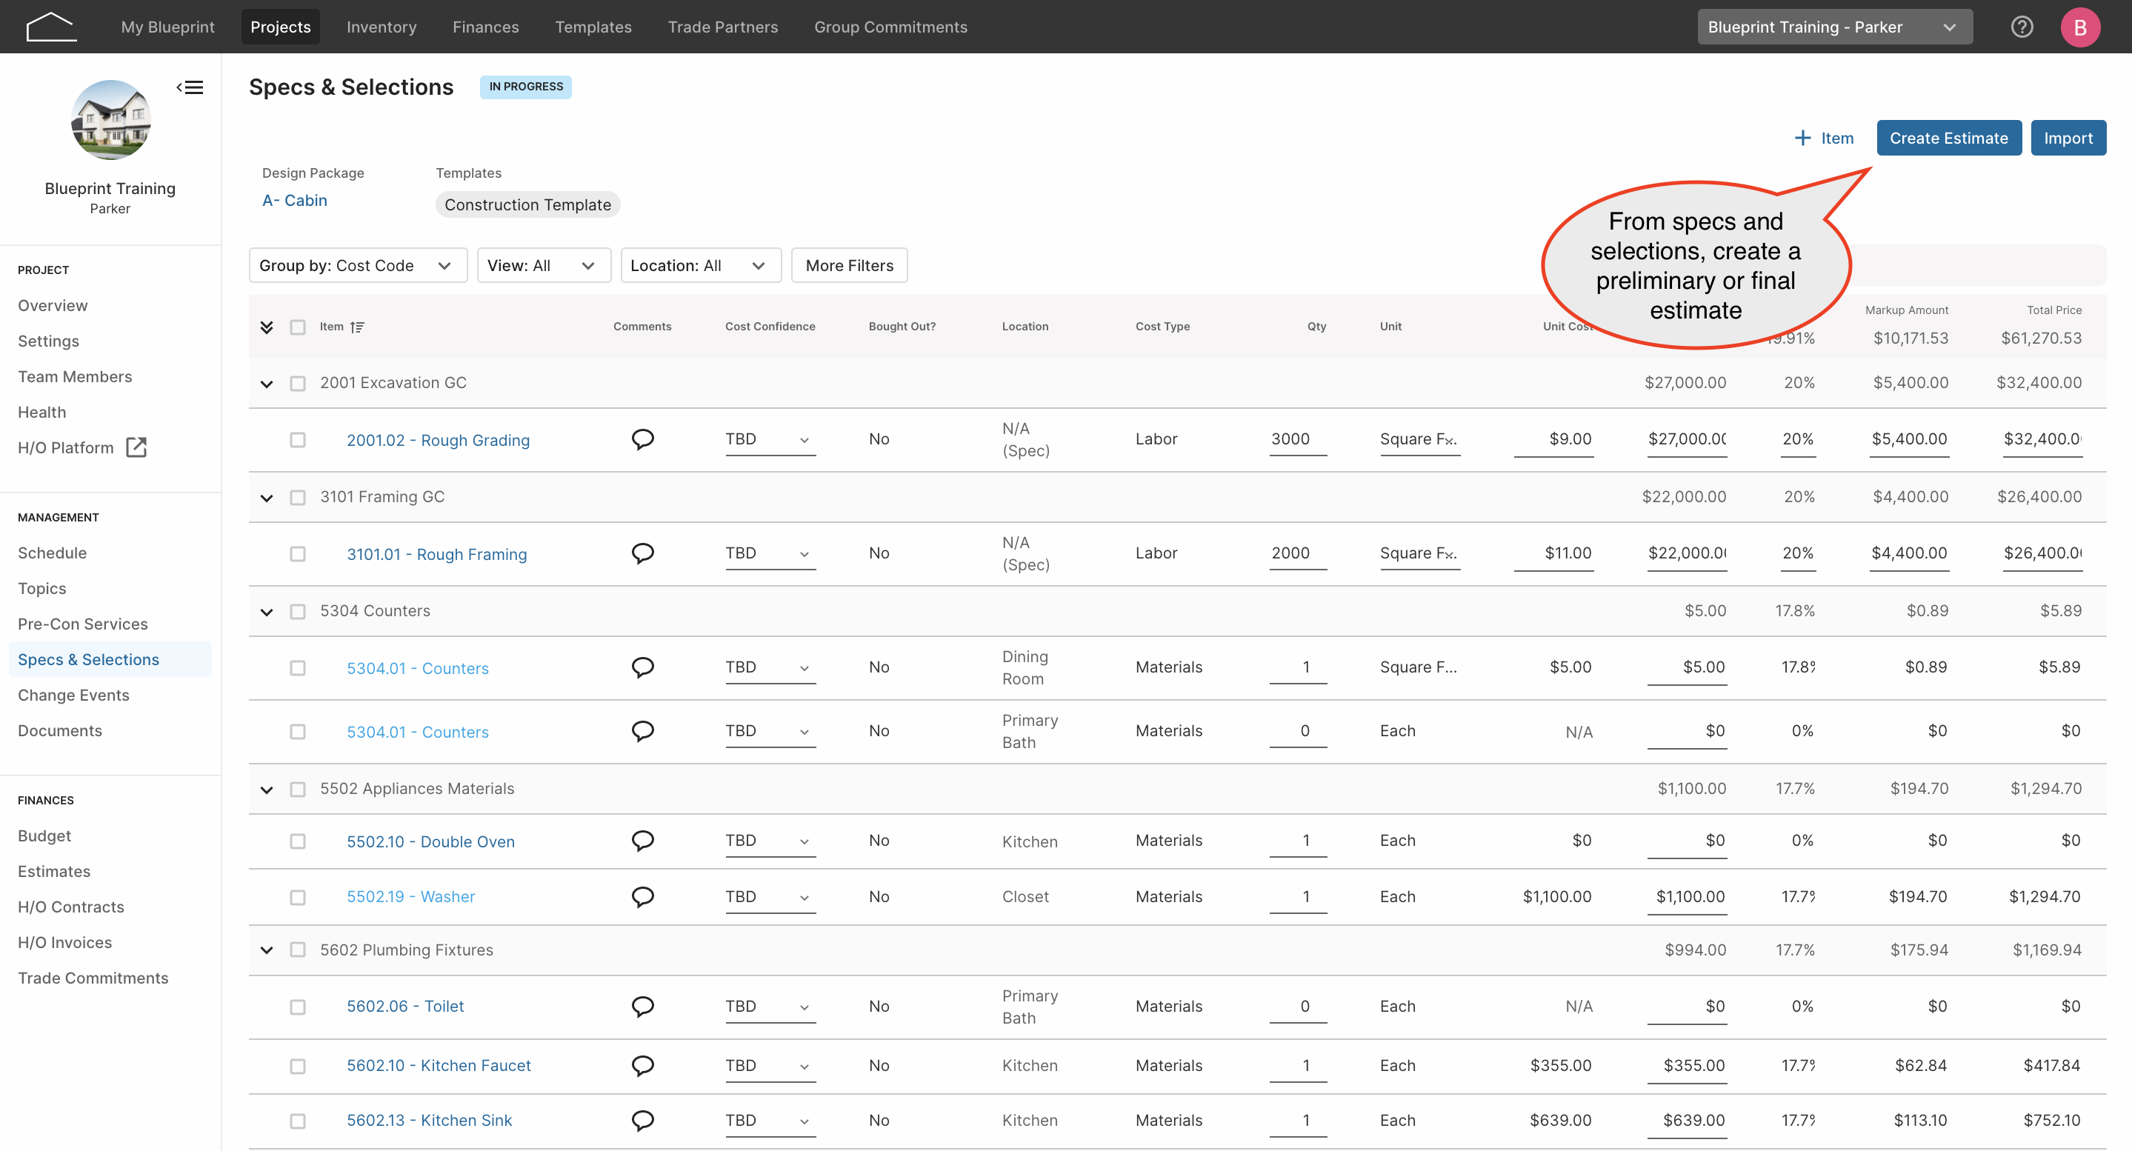Collapse all groups with double chevron
2132x1151 pixels.
point(267,327)
